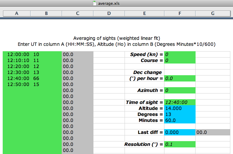Click the altitude cell containing 66

click(x=36, y=78)
